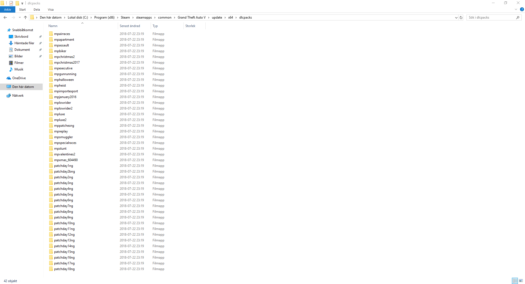Select the patchday18ng folder icon

[x=51, y=269]
